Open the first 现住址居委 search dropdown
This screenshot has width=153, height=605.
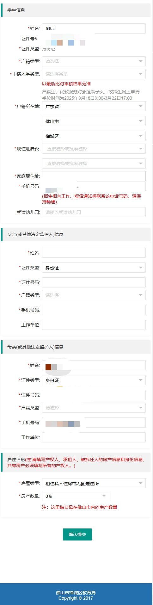point(94,149)
